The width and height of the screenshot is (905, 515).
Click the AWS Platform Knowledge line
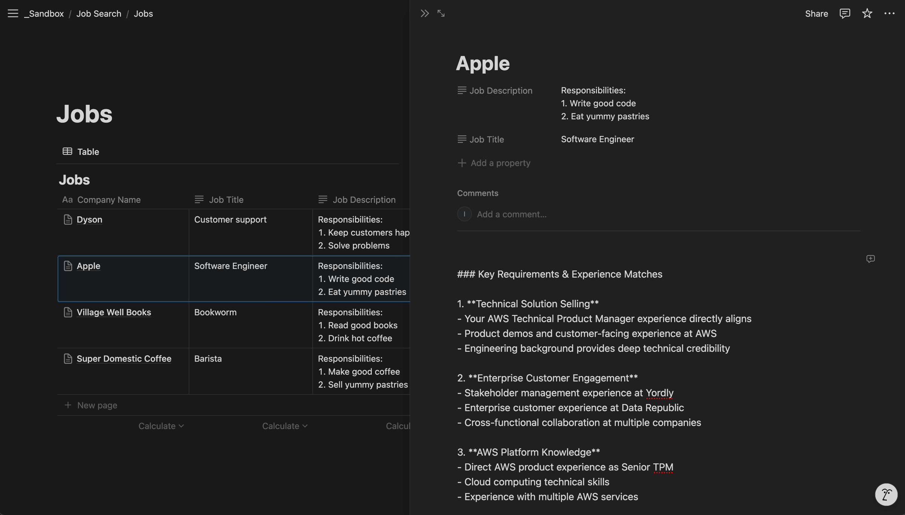tap(529, 452)
